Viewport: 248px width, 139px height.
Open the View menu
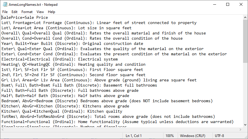click(40, 12)
